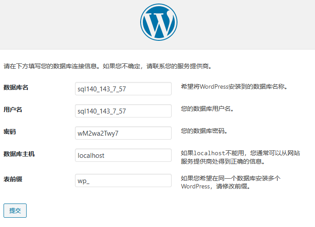The image size is (315, 227).
Task: Click the 数据库名 label
Action: pos(16,87)
